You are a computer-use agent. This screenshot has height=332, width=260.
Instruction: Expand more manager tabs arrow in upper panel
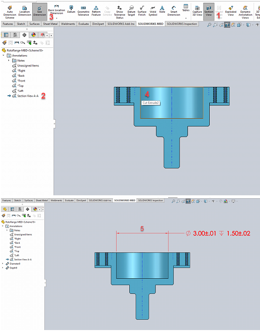tap(51, 35)
